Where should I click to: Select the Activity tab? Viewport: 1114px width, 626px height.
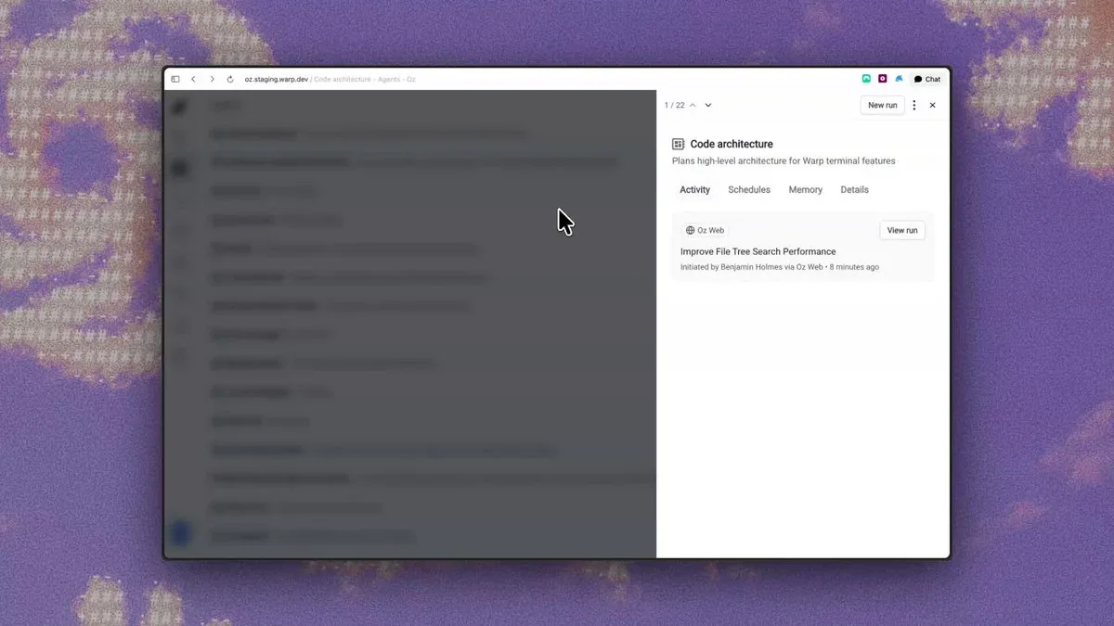pos(694,190)
